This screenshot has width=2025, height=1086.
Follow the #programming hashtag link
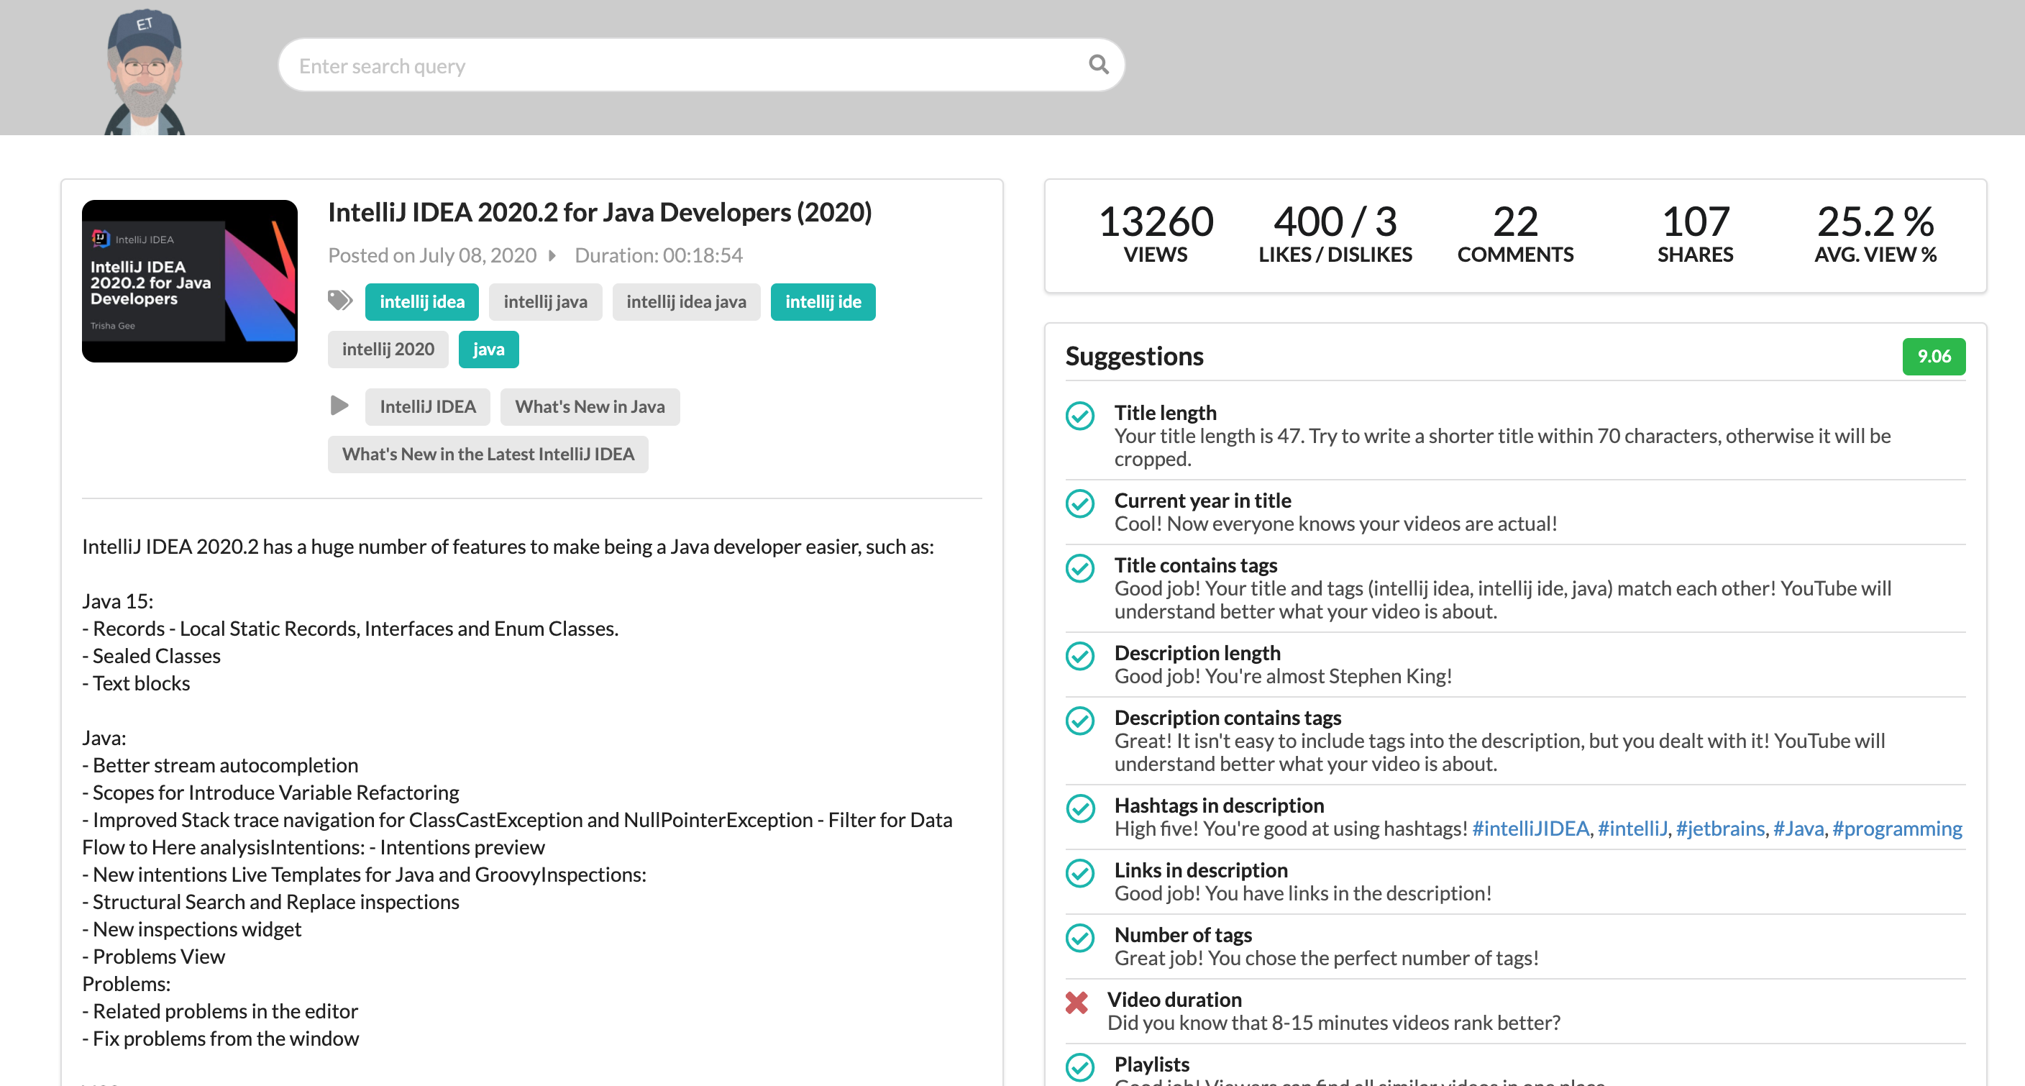pos(1897,829)
